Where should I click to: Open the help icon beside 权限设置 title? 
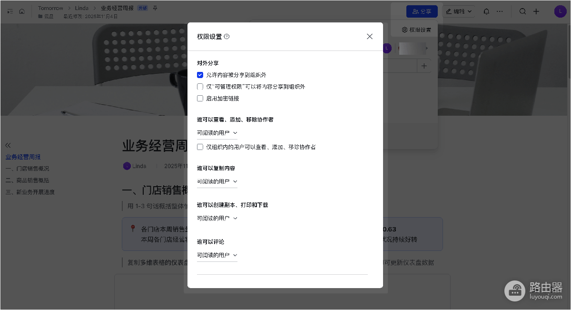pos(226,37)
